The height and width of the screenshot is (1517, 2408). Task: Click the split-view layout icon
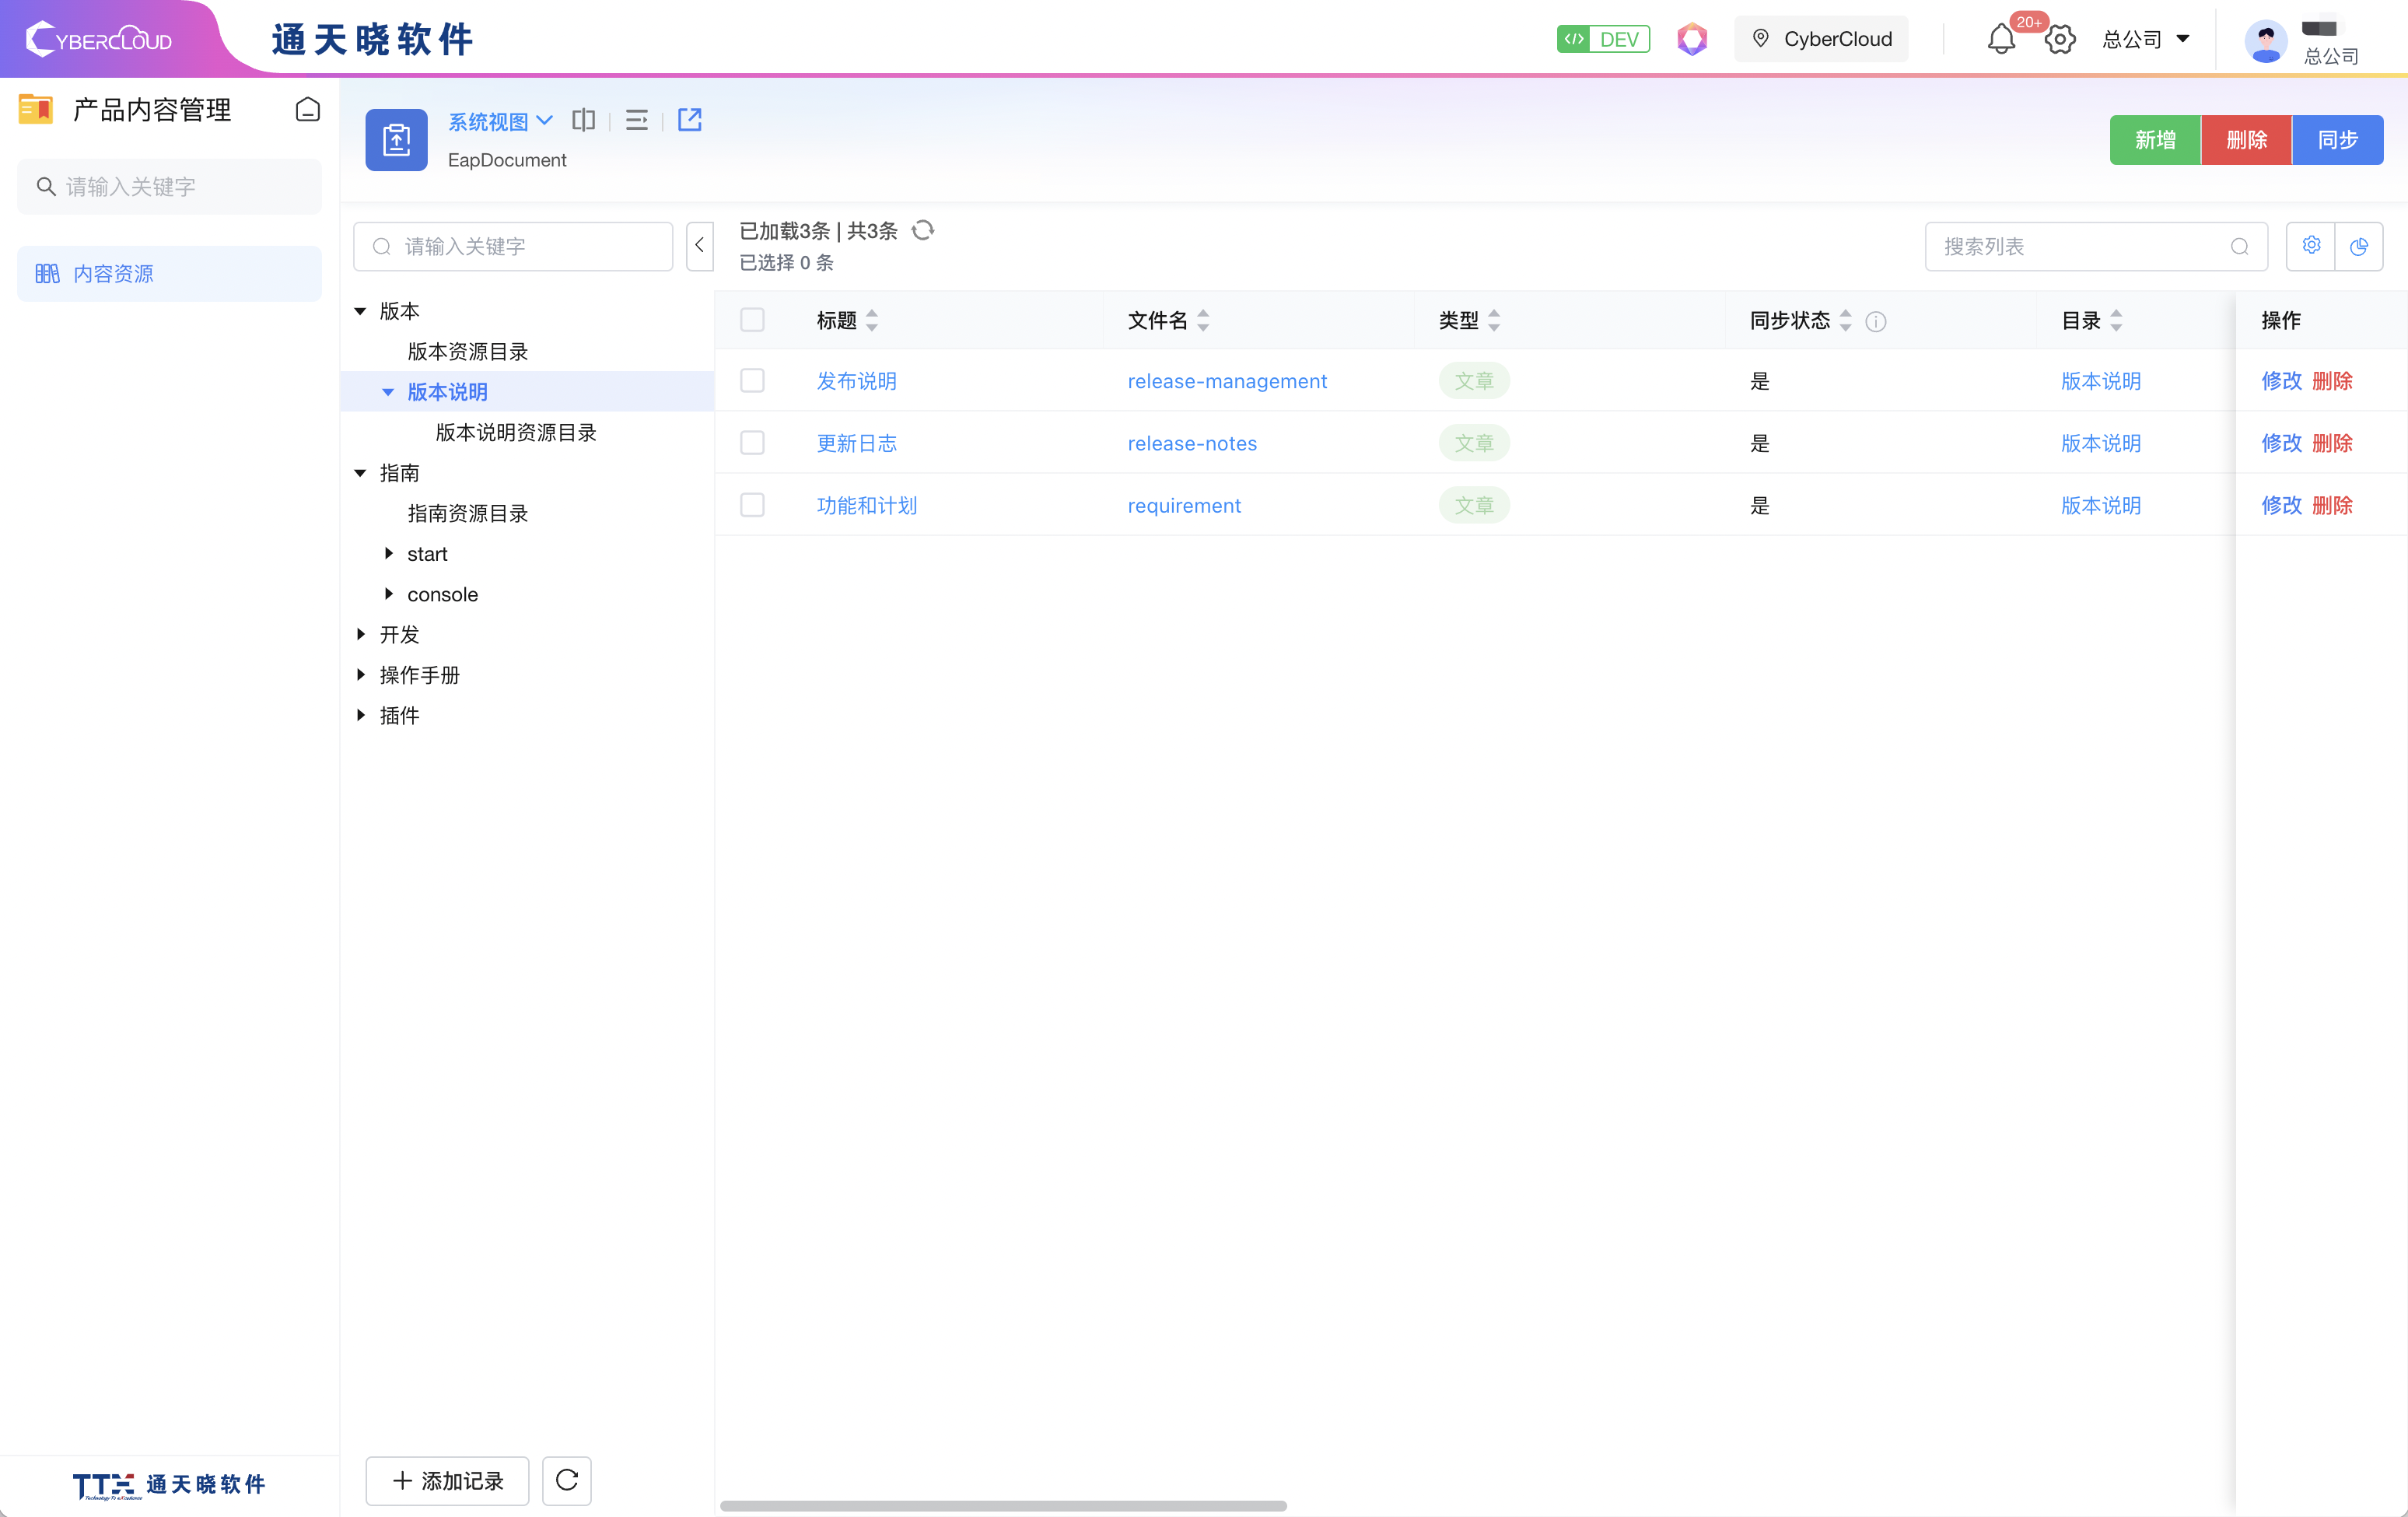583,120
